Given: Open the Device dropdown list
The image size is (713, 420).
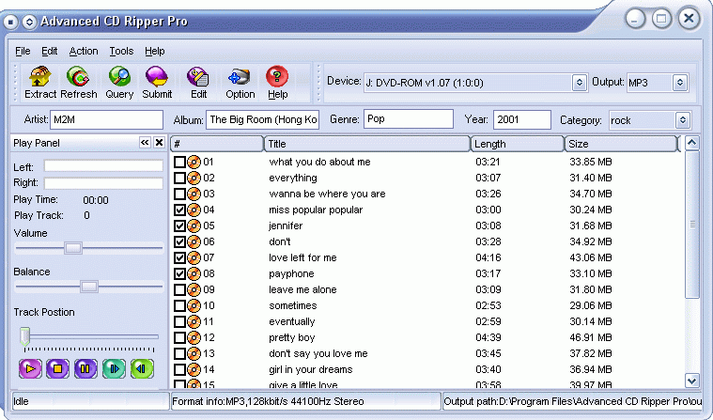Looking at the screenshot, I should coord(579,83).
